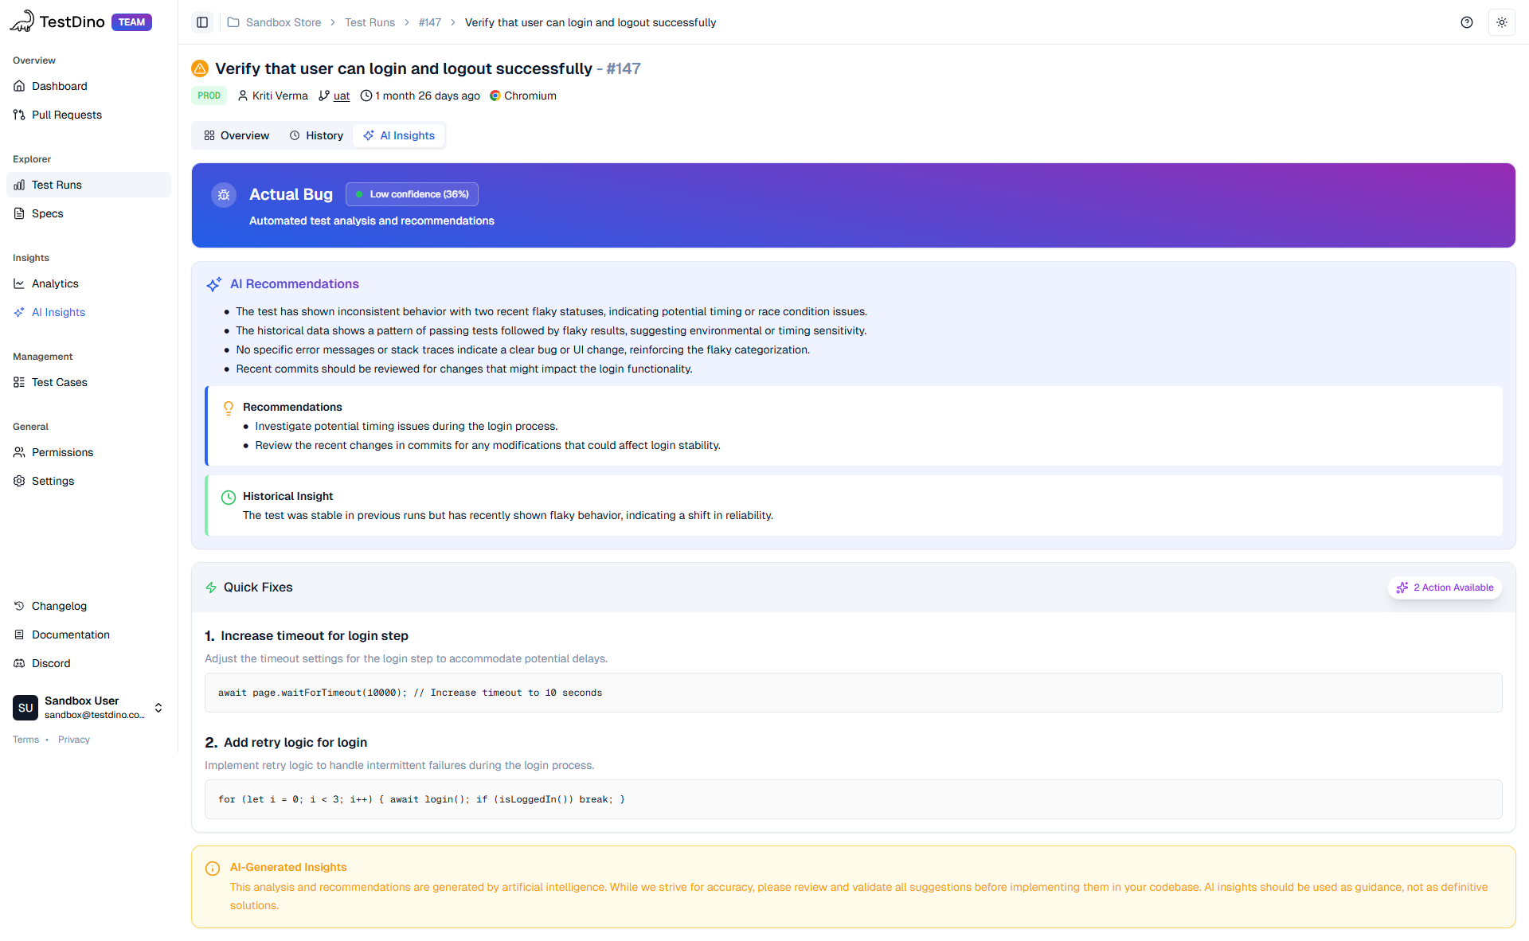This screenshot has height=941, width=1529.
Task: Go to Pull Requests in sidebar
Action: coord(66,115)
